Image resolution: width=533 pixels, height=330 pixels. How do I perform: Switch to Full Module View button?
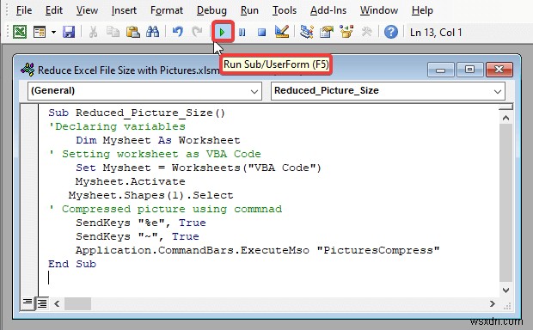coord(42,303)
